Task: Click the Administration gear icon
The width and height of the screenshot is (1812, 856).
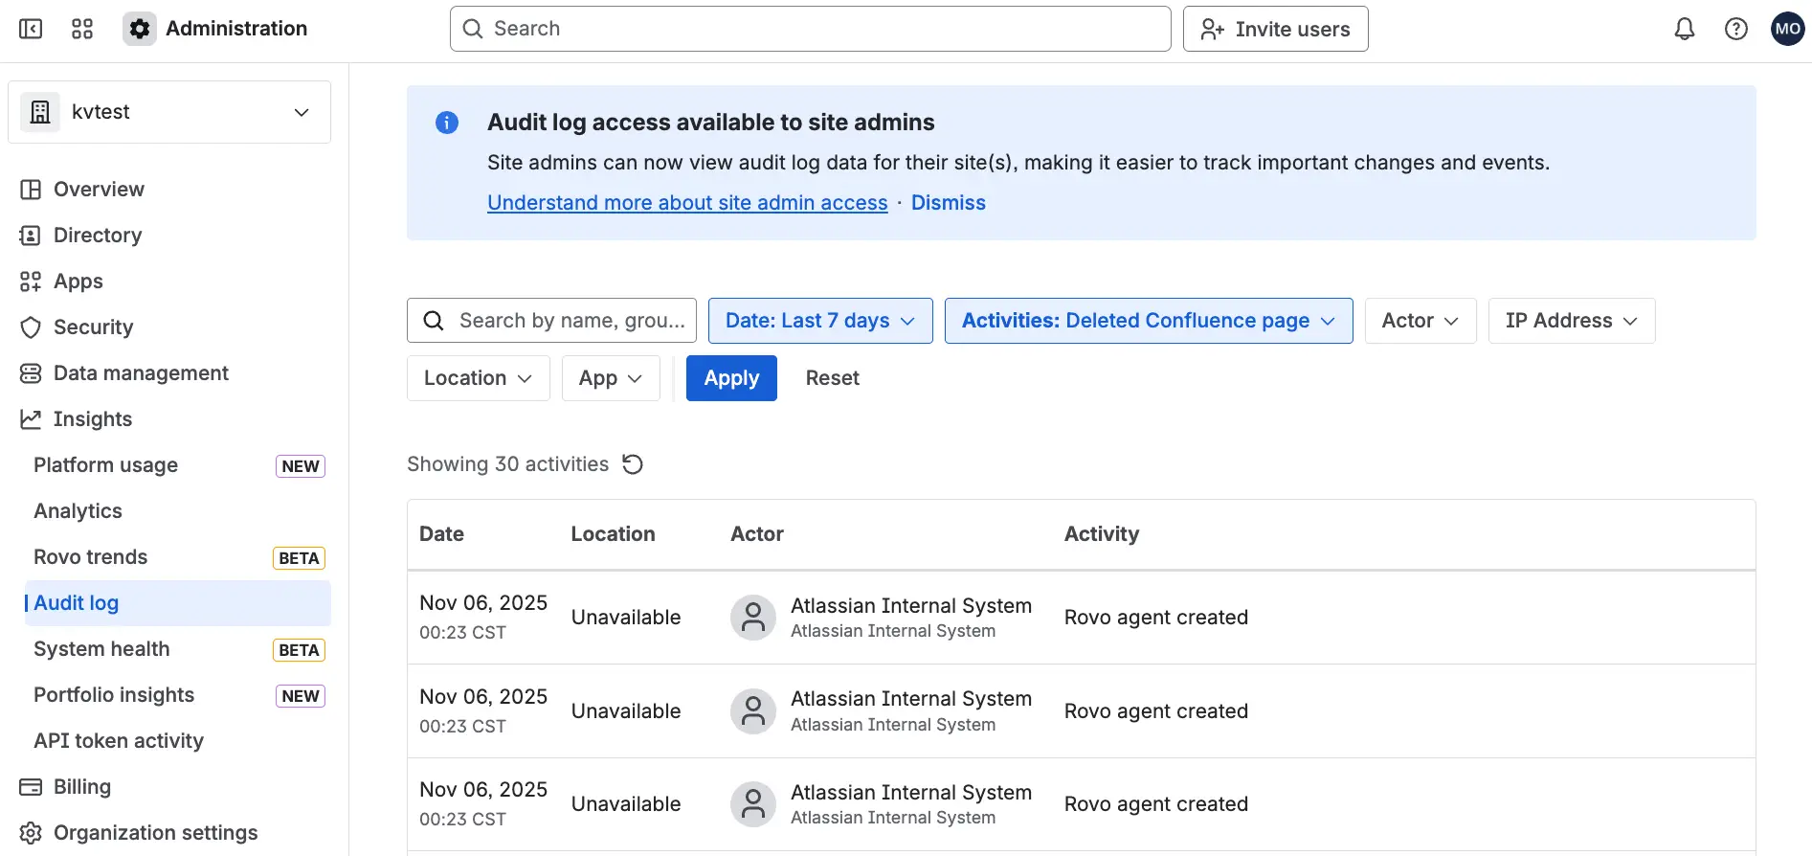Action: [x=140, y=29]
